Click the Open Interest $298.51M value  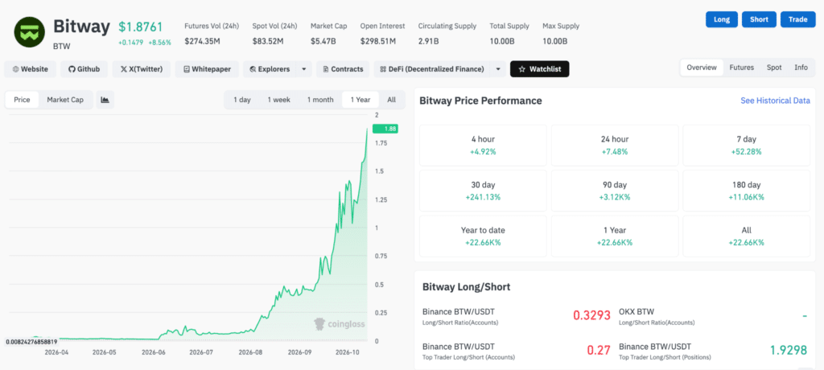pyautogui.click(x=378, y=41)
